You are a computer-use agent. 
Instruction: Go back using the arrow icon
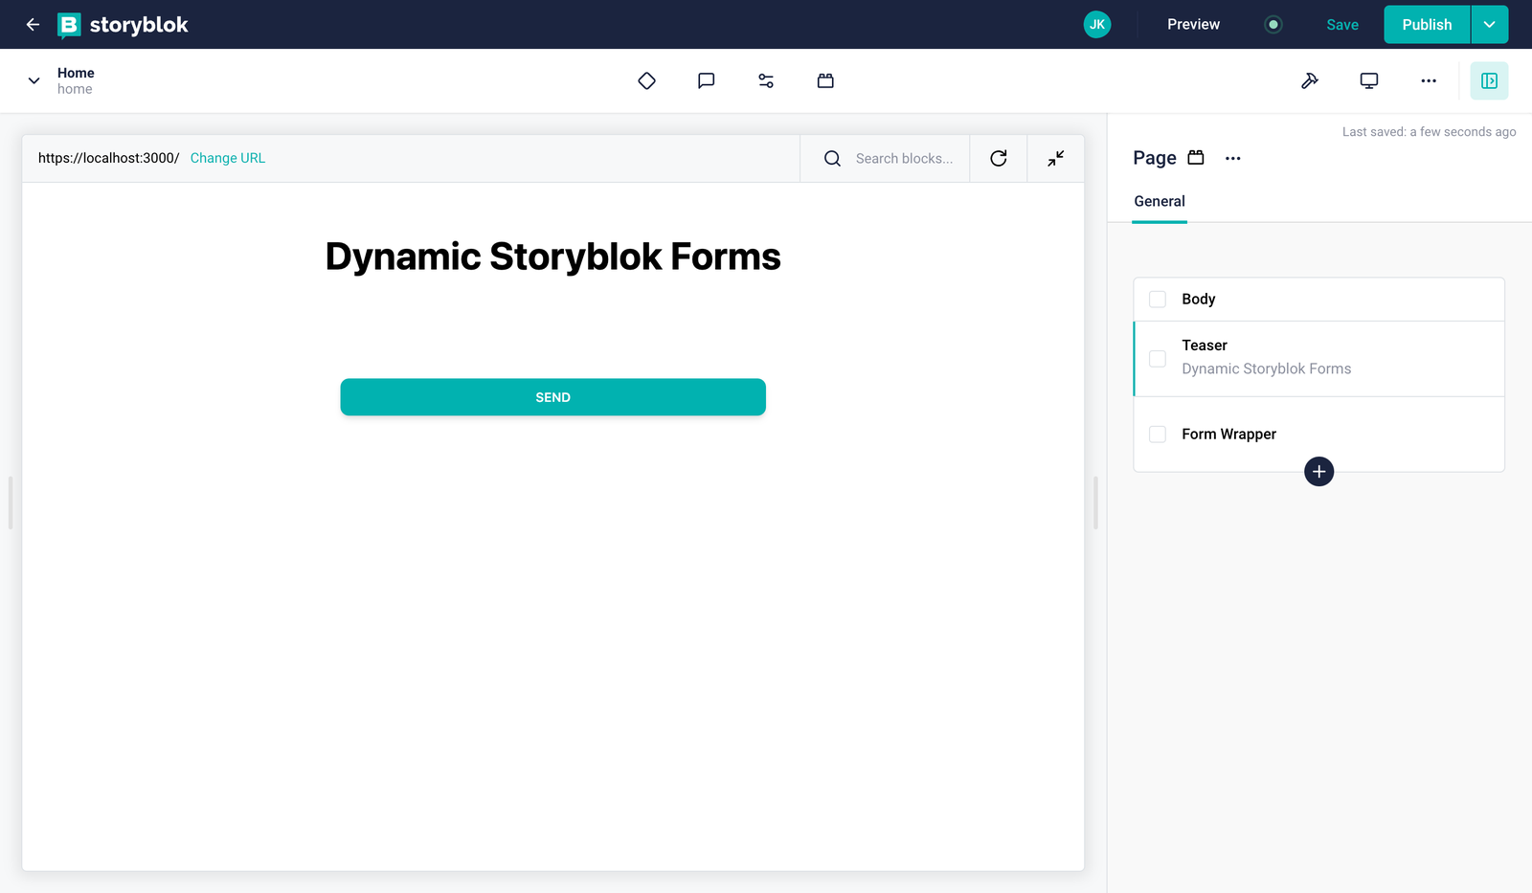(33, 25)
